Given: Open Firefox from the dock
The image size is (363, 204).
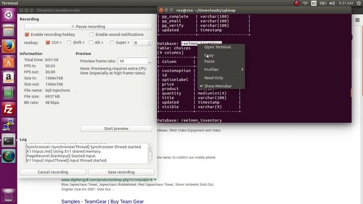Looking at the screenshot, I should click(9, 46).
